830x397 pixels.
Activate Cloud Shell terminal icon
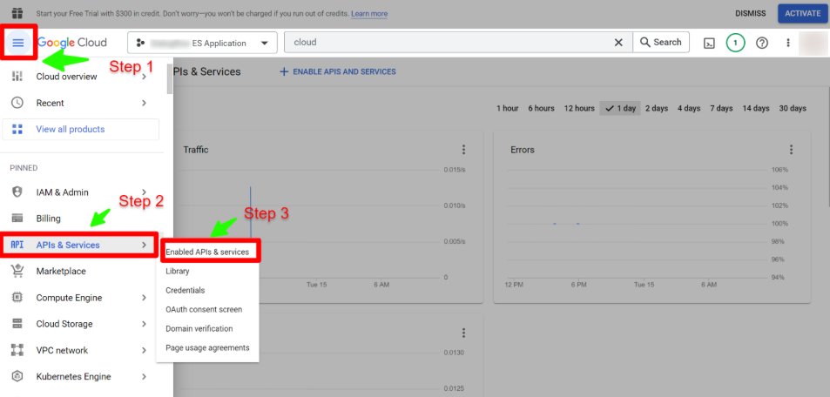(710, 43)
